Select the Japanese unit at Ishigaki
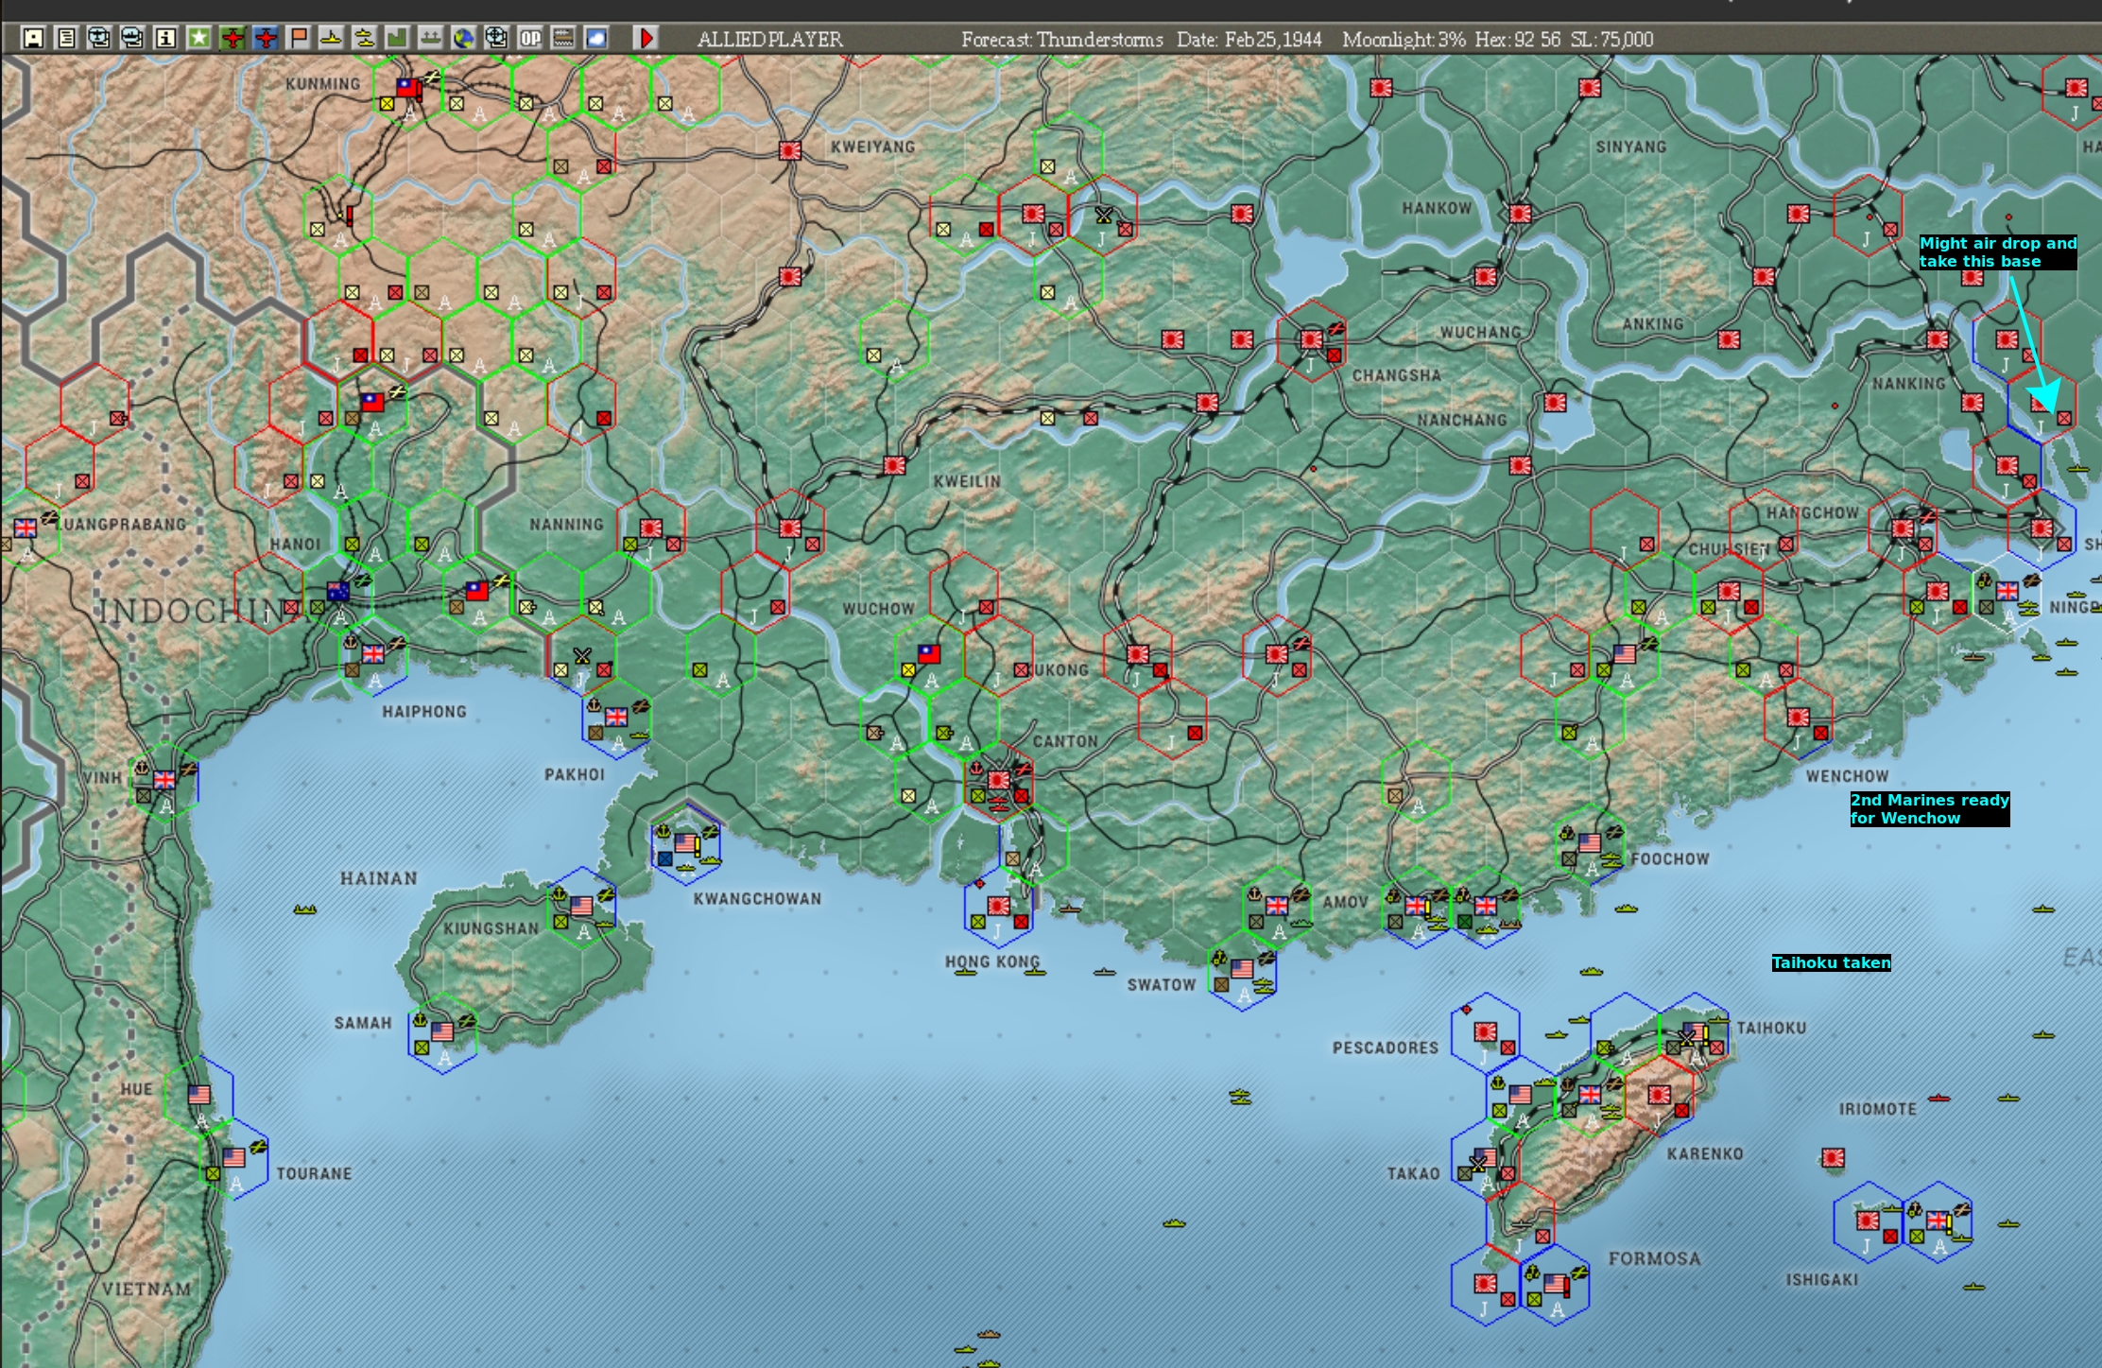 1868,1220
